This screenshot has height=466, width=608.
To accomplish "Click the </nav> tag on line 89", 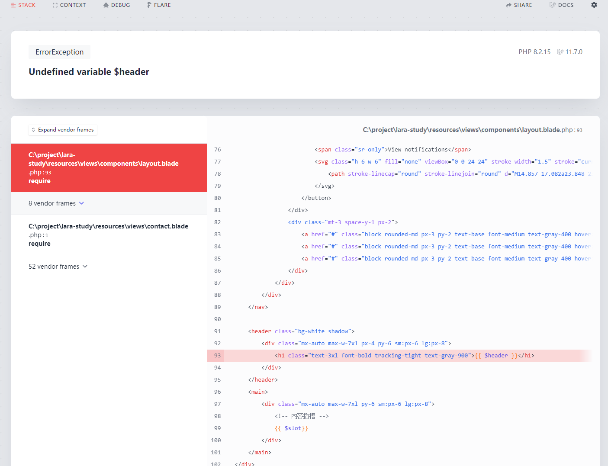I will pyautogui.click(x=258, y=307).
